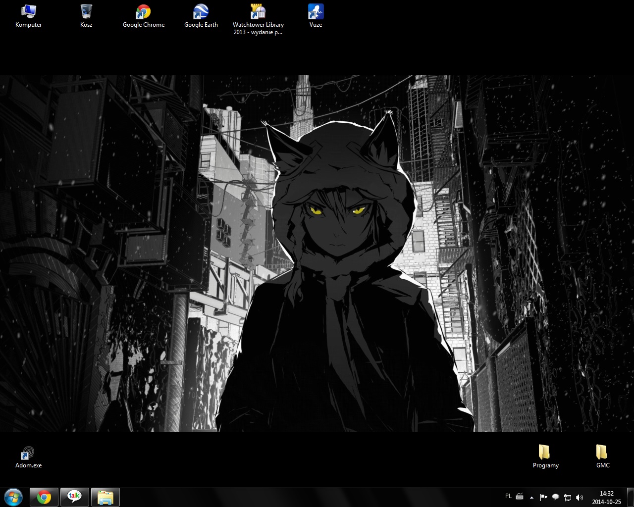Open Windows Explorer from the taskbar

click(x=106, y=497)
